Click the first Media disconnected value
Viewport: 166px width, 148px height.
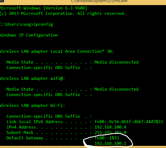[117, 62]
